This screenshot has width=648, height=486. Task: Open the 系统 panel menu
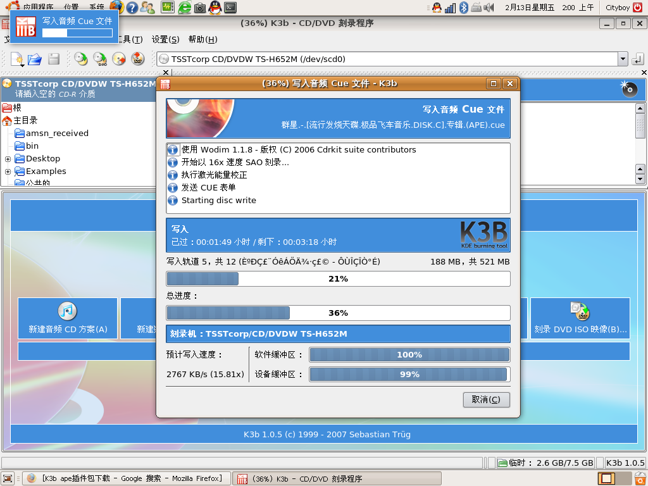click(x=97, y=8)
